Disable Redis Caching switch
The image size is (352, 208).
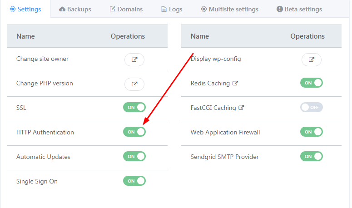(x=312, y=83)
